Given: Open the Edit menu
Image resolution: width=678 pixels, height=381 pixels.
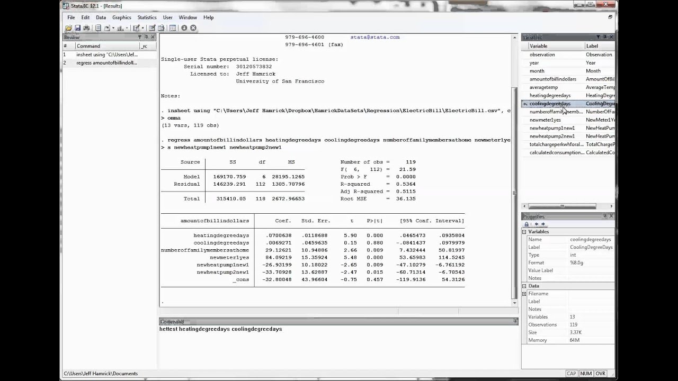Looking at the screenshot, I should pyautogui.click(x=85, y=17).
